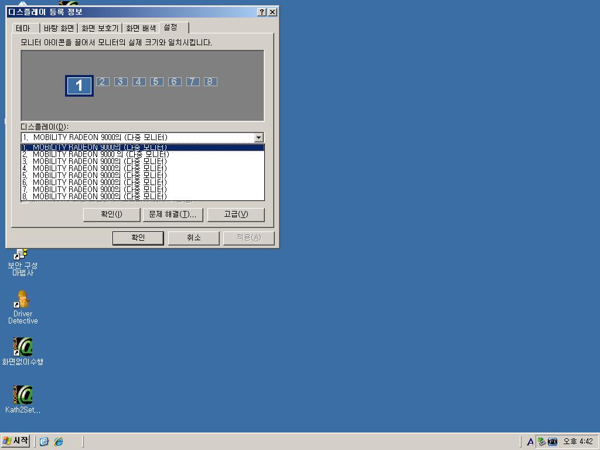Click the taskbar clock 오후 4:42
The width and height of the screenshot is (600, 450).
[578, 442]
